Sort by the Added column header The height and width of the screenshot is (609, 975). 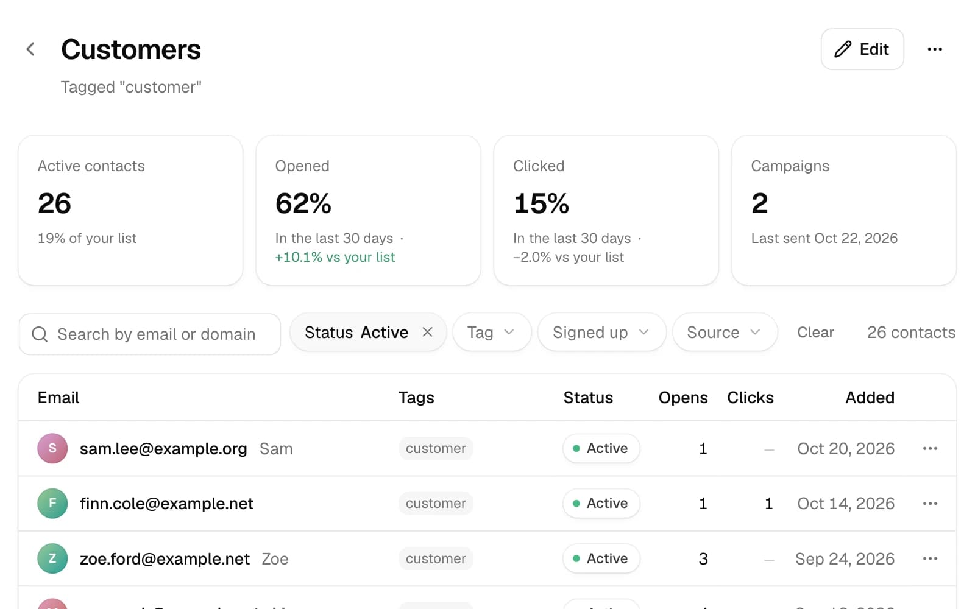click(870, 398)
